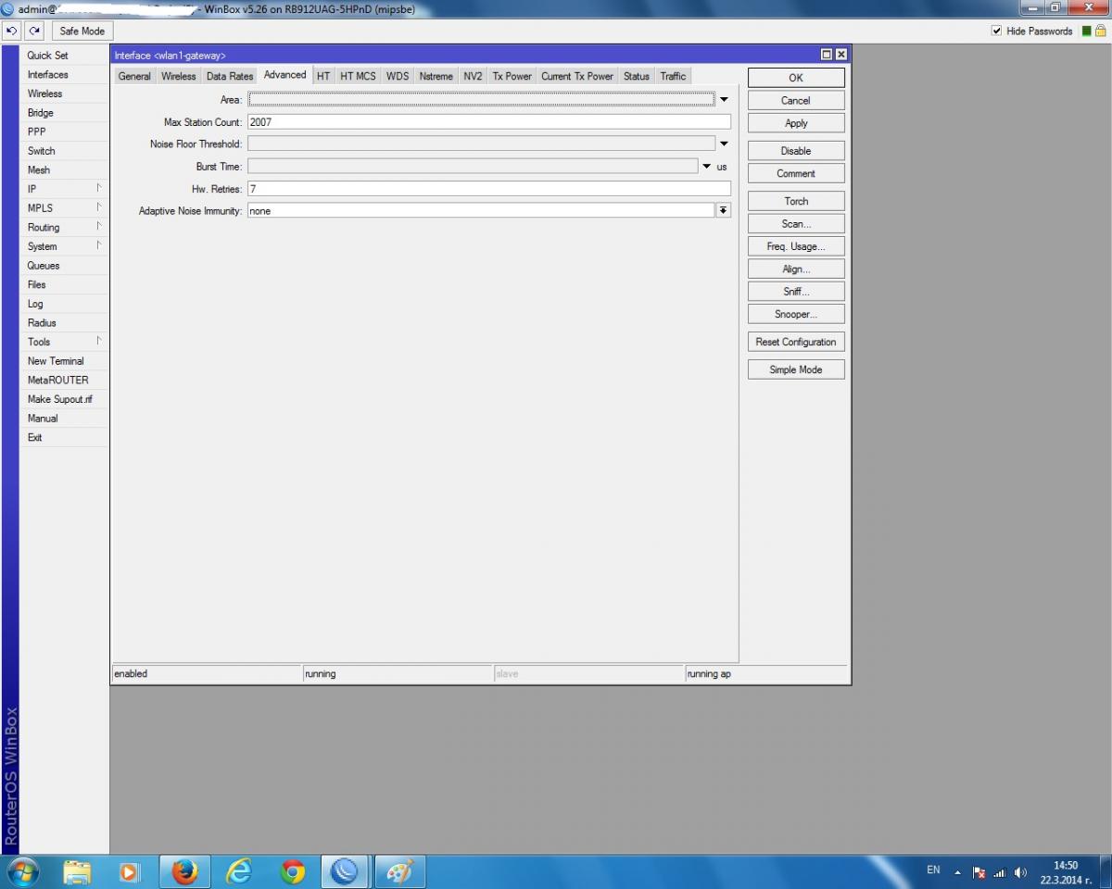The width and height of the screenshot is (1112, 889).
Task: Toggle the Hide Passwords checkbox
Action: click(x=997, y=31)
